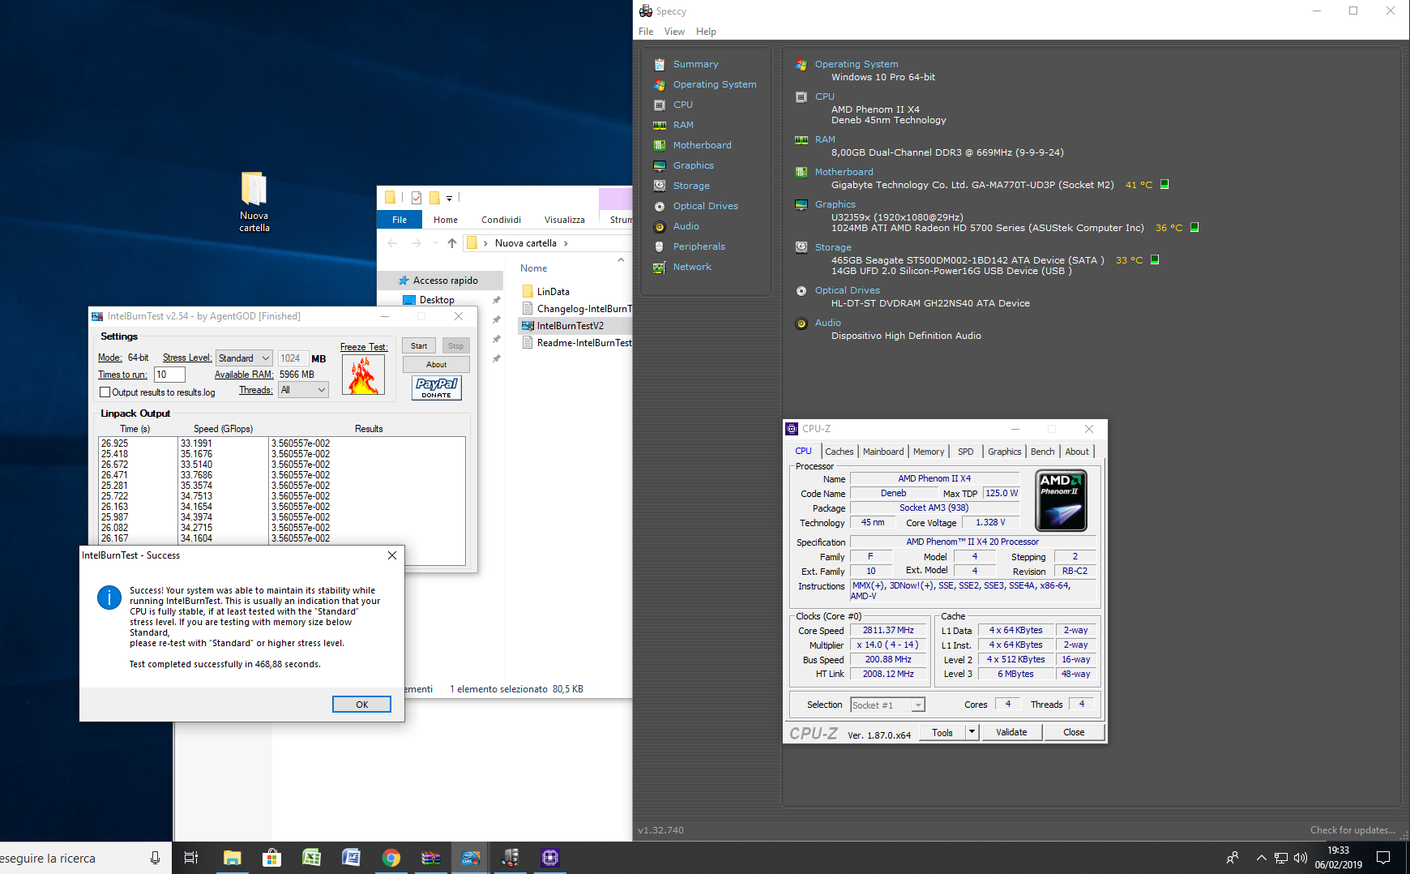Click the graphics temperature indicator square

[1194, 227]
